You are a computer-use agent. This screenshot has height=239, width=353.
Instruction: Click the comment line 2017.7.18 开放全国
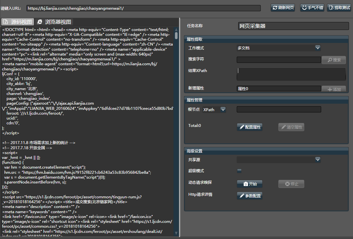pos(27,148)
